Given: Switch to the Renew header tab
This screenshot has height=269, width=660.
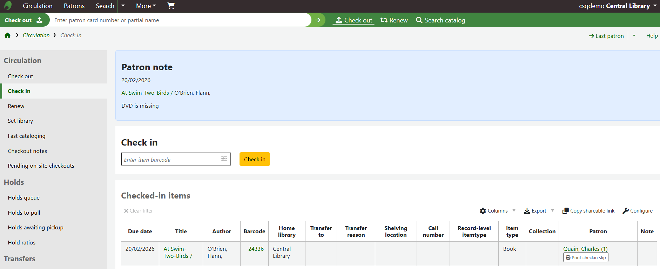Looking at the screenshot, I should [x=394, y=20].
